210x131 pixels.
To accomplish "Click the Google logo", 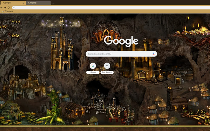I will [121, 41].
